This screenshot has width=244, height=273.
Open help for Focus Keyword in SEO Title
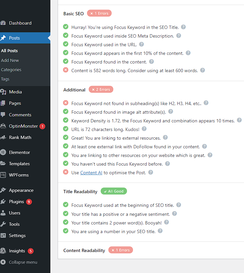(183, 27)
